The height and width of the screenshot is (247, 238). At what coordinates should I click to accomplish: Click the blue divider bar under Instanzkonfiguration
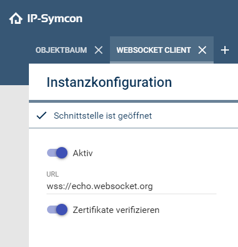(133, 102)
